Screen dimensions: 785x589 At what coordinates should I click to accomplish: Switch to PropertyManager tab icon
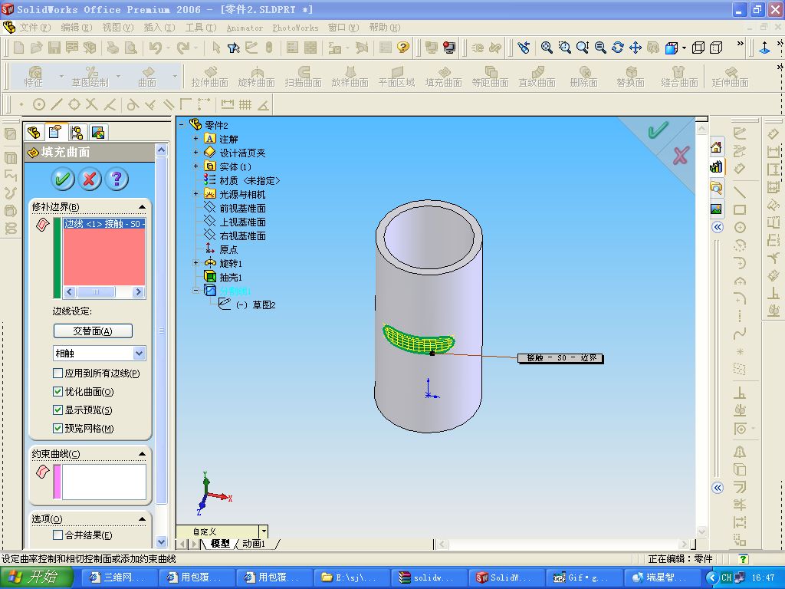[x=54, y=132]
